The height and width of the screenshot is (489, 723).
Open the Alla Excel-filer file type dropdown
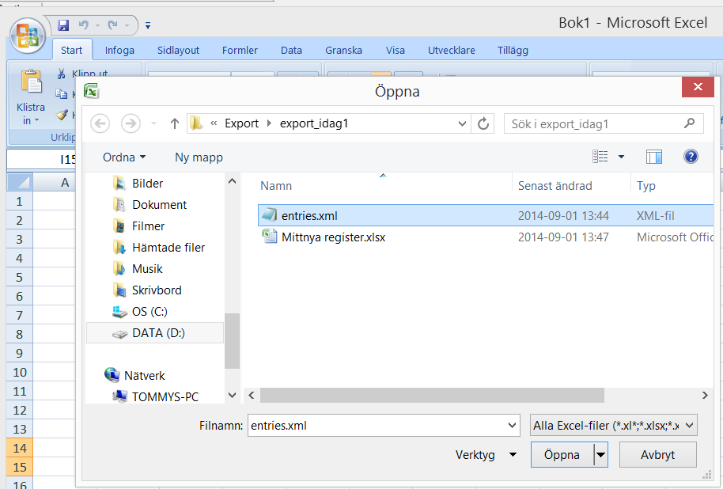click(x=613, y=426)
